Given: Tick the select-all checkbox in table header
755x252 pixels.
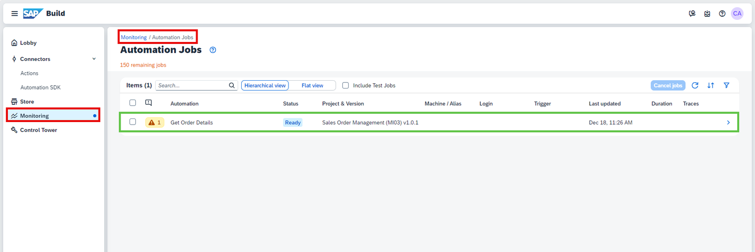Looking at the screenshot, I should click(133, 103).
